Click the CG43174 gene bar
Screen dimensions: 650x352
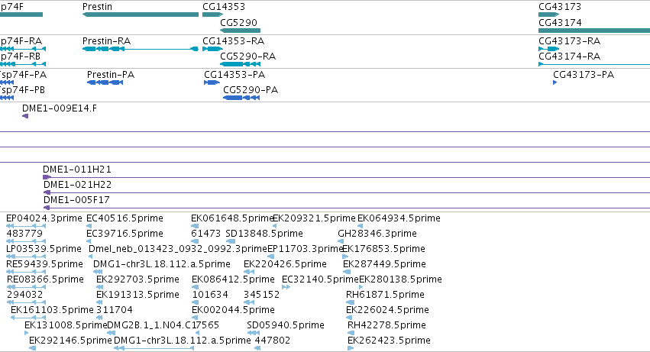594,31
